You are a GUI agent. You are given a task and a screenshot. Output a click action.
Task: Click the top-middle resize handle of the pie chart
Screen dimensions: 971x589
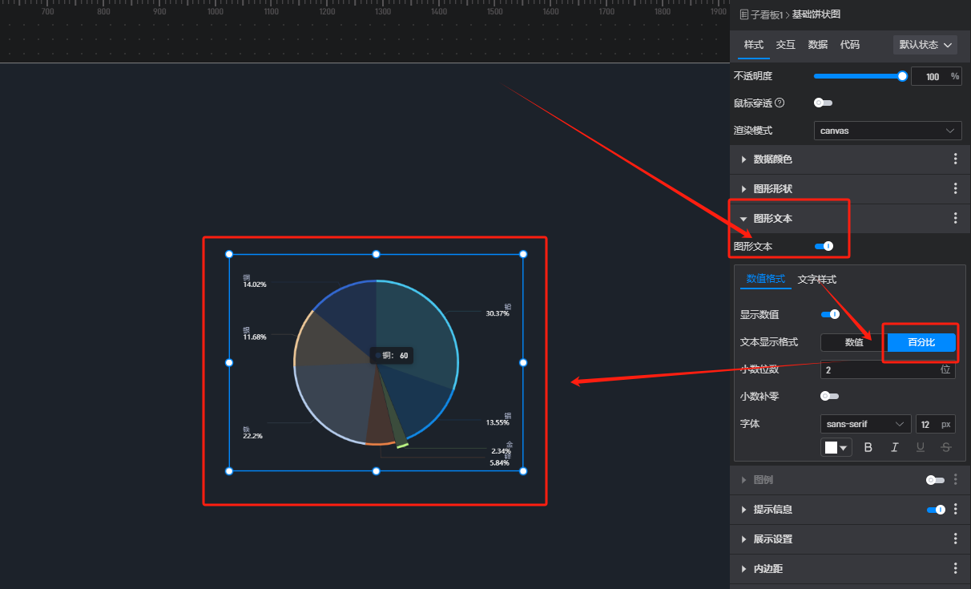point(376,254)
